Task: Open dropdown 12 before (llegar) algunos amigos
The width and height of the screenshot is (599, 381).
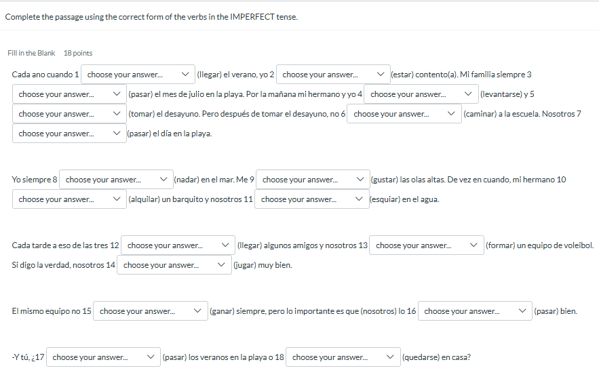Action: click(x=178, y=245)
